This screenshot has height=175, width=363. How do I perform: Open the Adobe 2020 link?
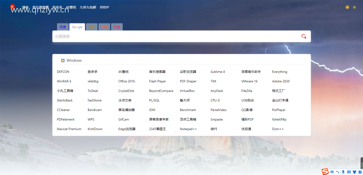pos(281,81)
